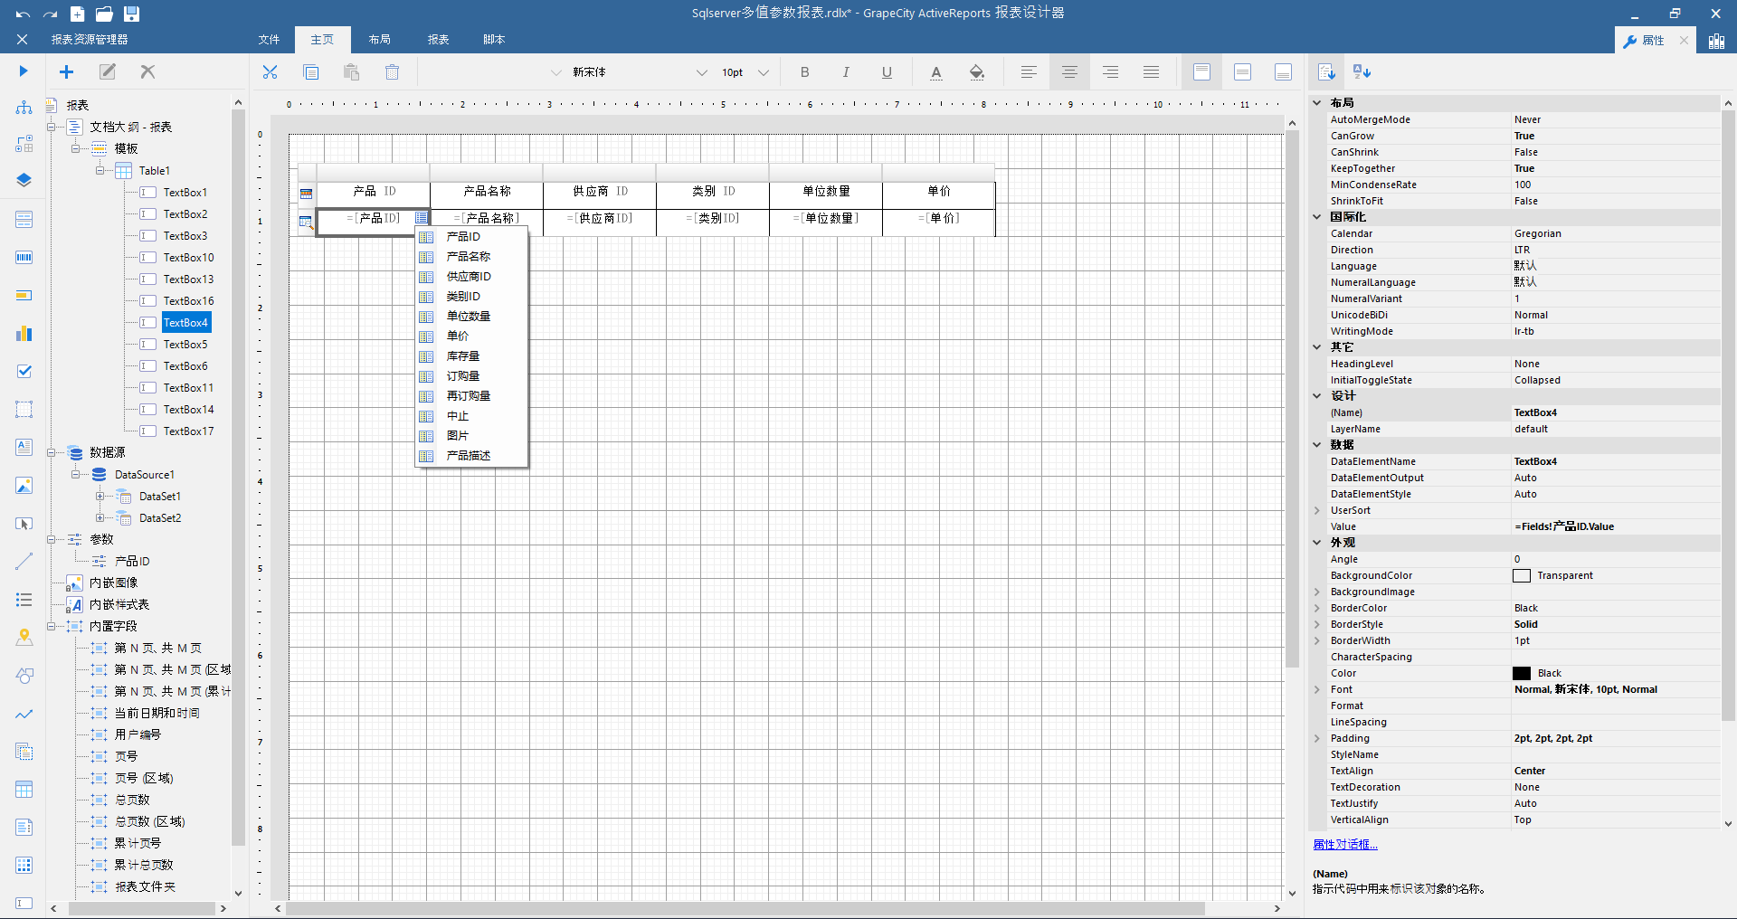Viewport: 1737px width, 919px height.
Task: Click the BackgroundColor Transparent swatch
Action: point(1521,575)
